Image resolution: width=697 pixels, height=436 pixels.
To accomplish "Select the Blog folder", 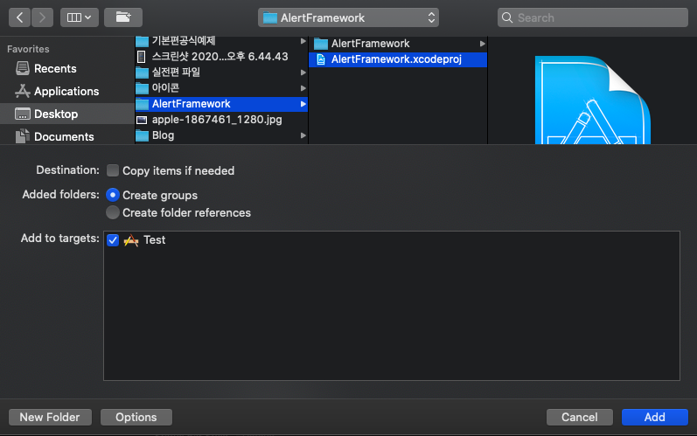I will [221, 135].
